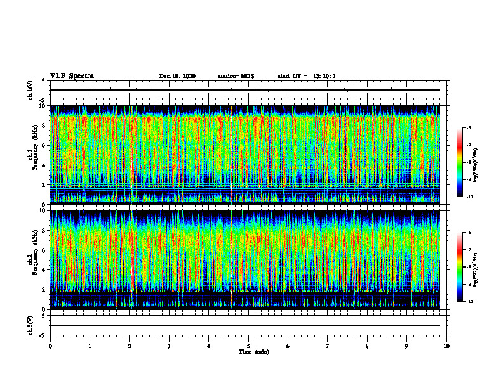Click the "-7" label on the upper color bar
Image resolution: width=503 pixels, height=388 pixels.
click(469, 145)
